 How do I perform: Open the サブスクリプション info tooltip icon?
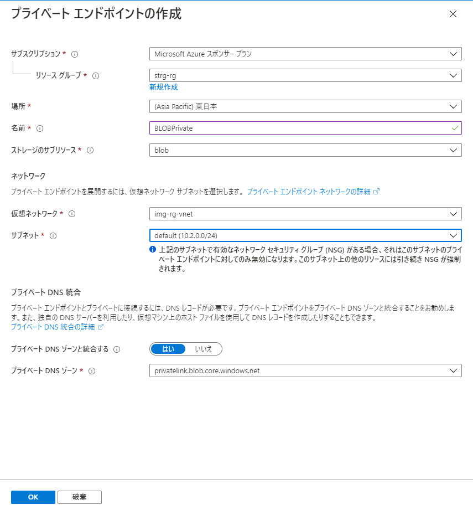click(74, 53)
